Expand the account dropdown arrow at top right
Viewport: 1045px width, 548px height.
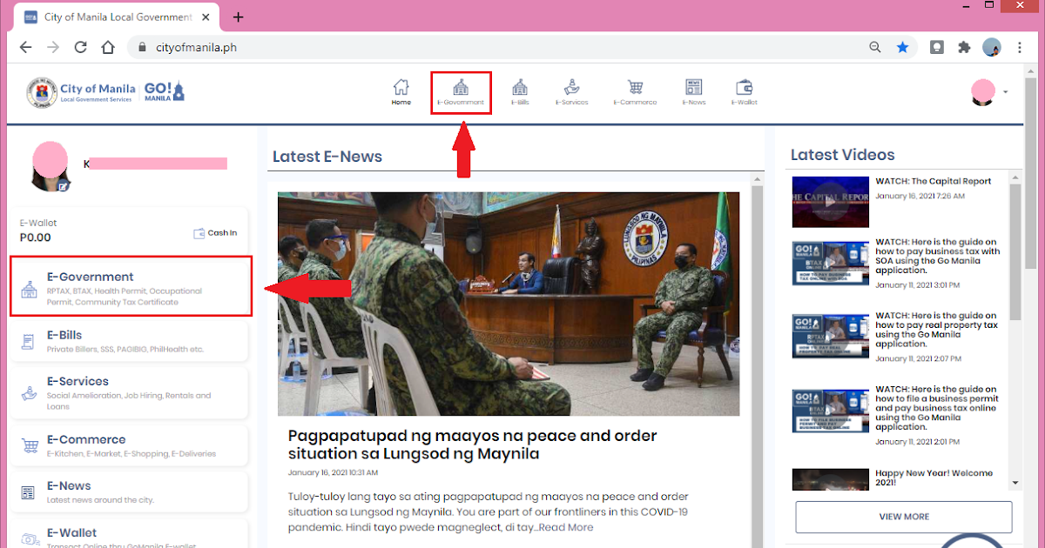click(x=1006, y=91)
